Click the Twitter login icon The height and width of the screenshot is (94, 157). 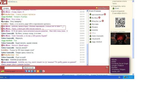click(x=29, y=71)
